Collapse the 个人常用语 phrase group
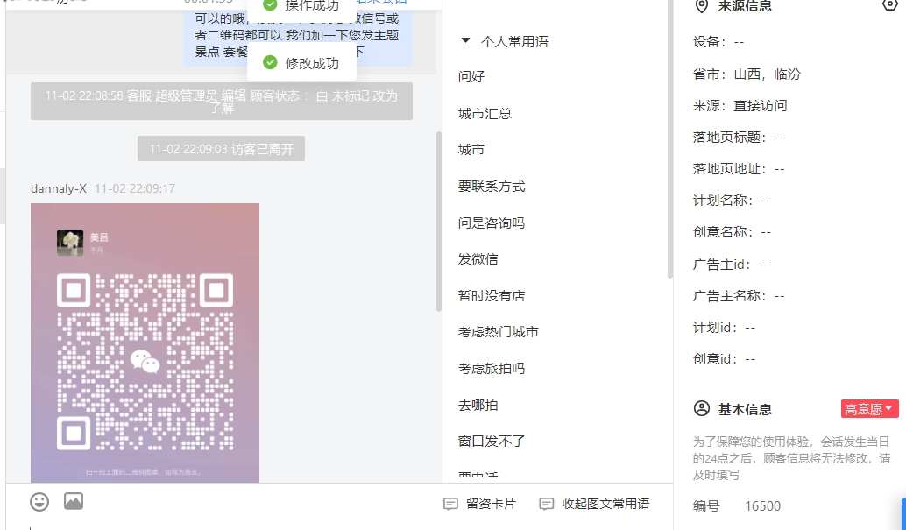The width and height of the screenshot is (906, 530). click(x=465, y=41)
